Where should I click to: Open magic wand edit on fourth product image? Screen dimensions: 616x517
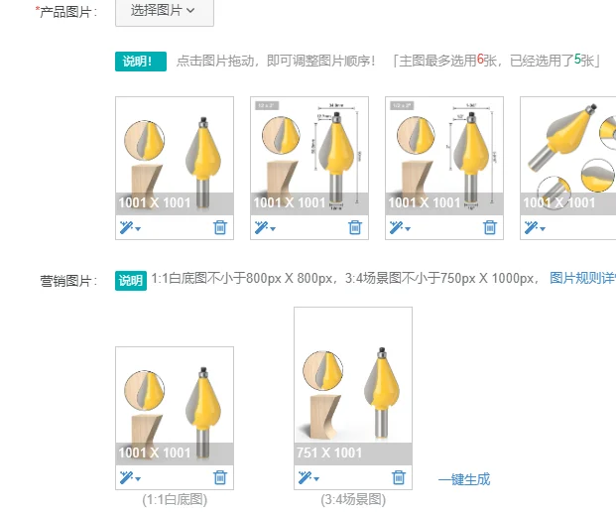coord(535,227)
